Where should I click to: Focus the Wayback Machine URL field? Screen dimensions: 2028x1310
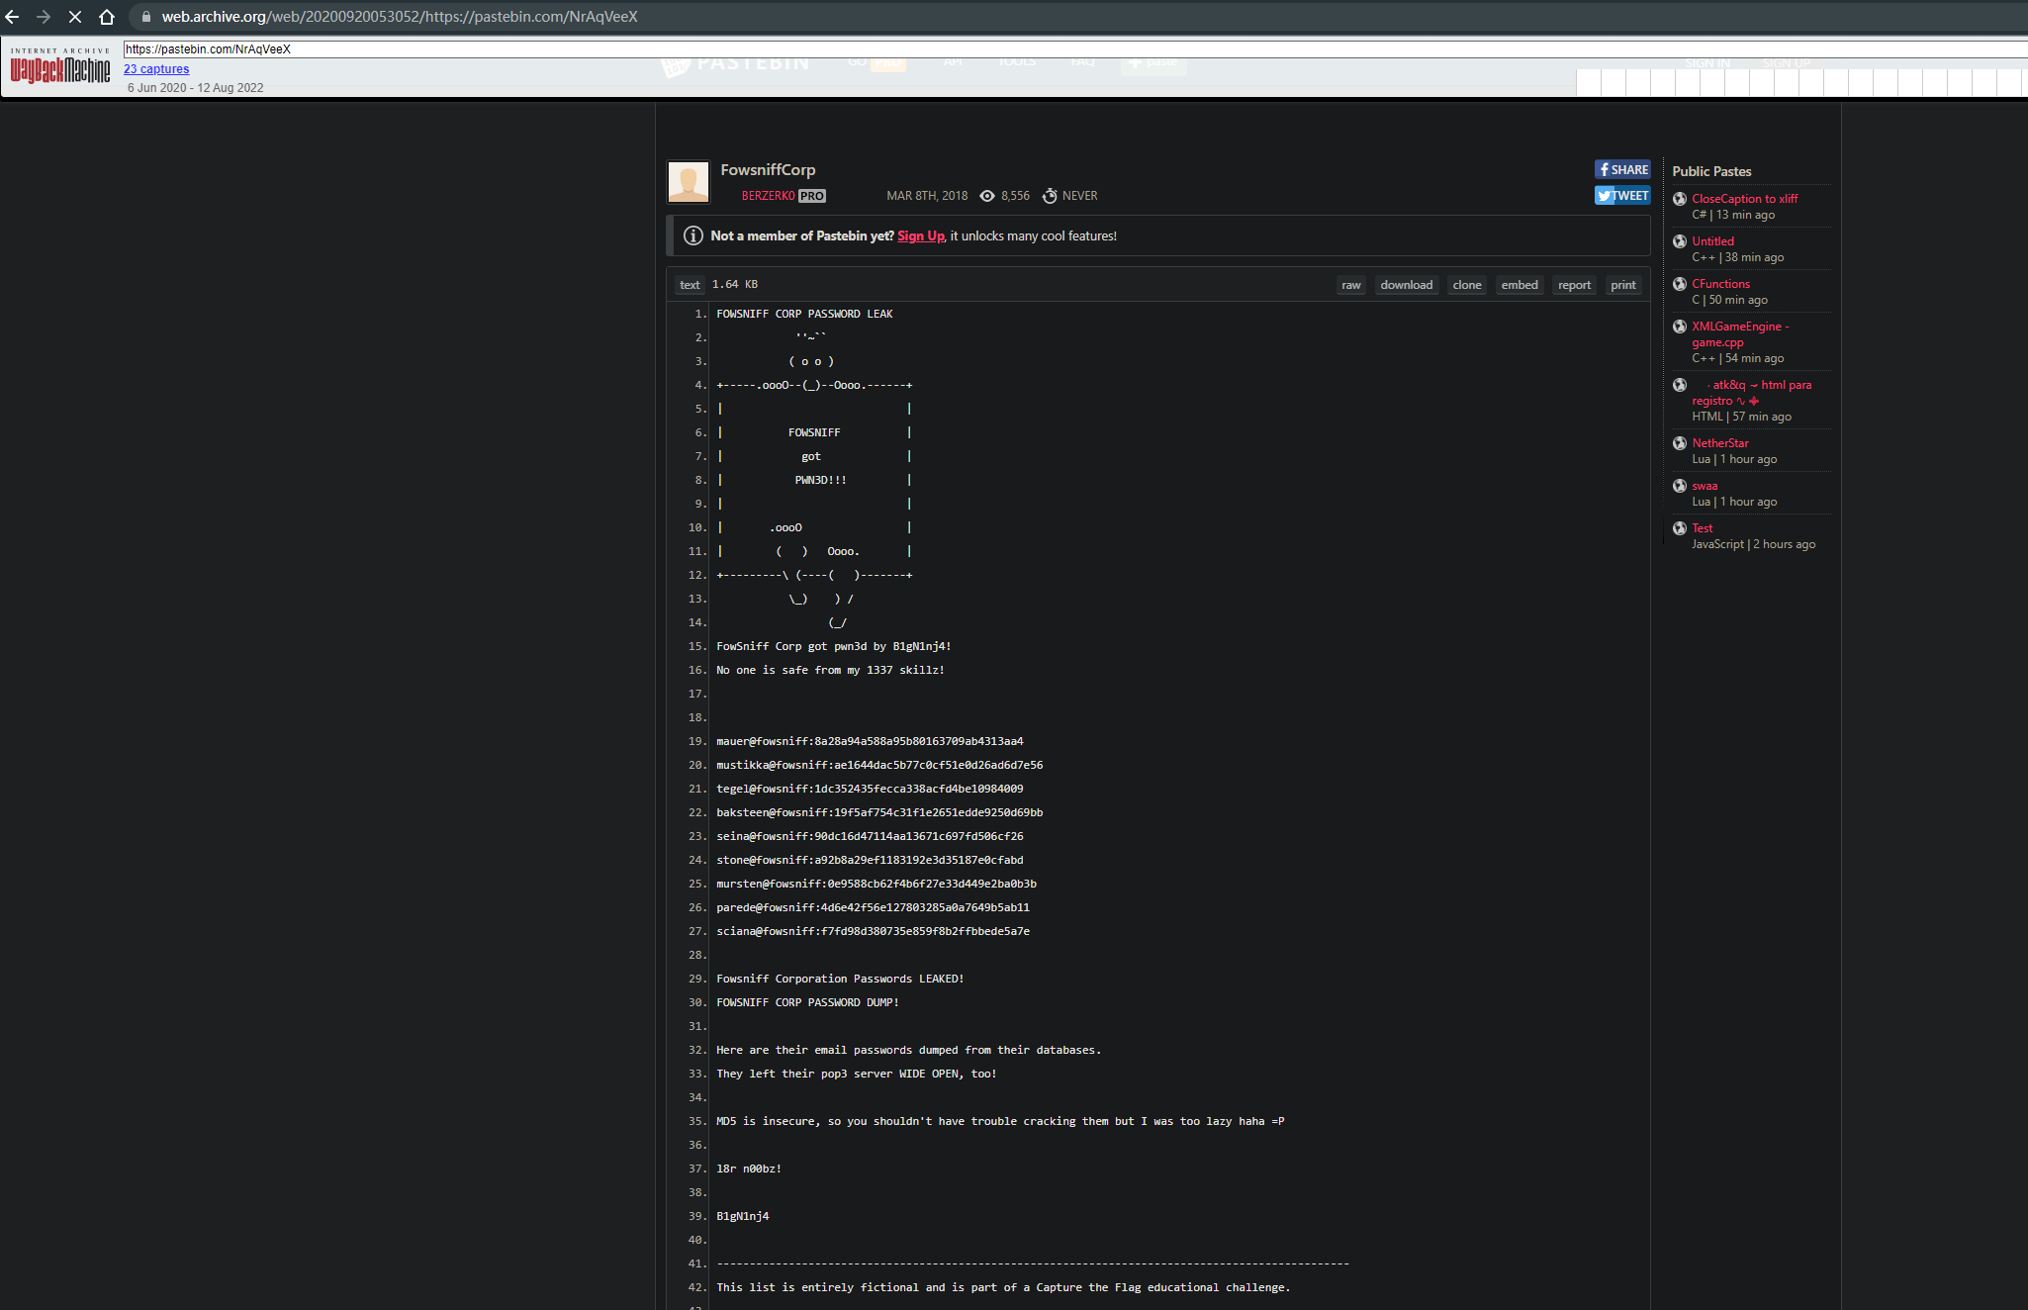[1075, 48]
